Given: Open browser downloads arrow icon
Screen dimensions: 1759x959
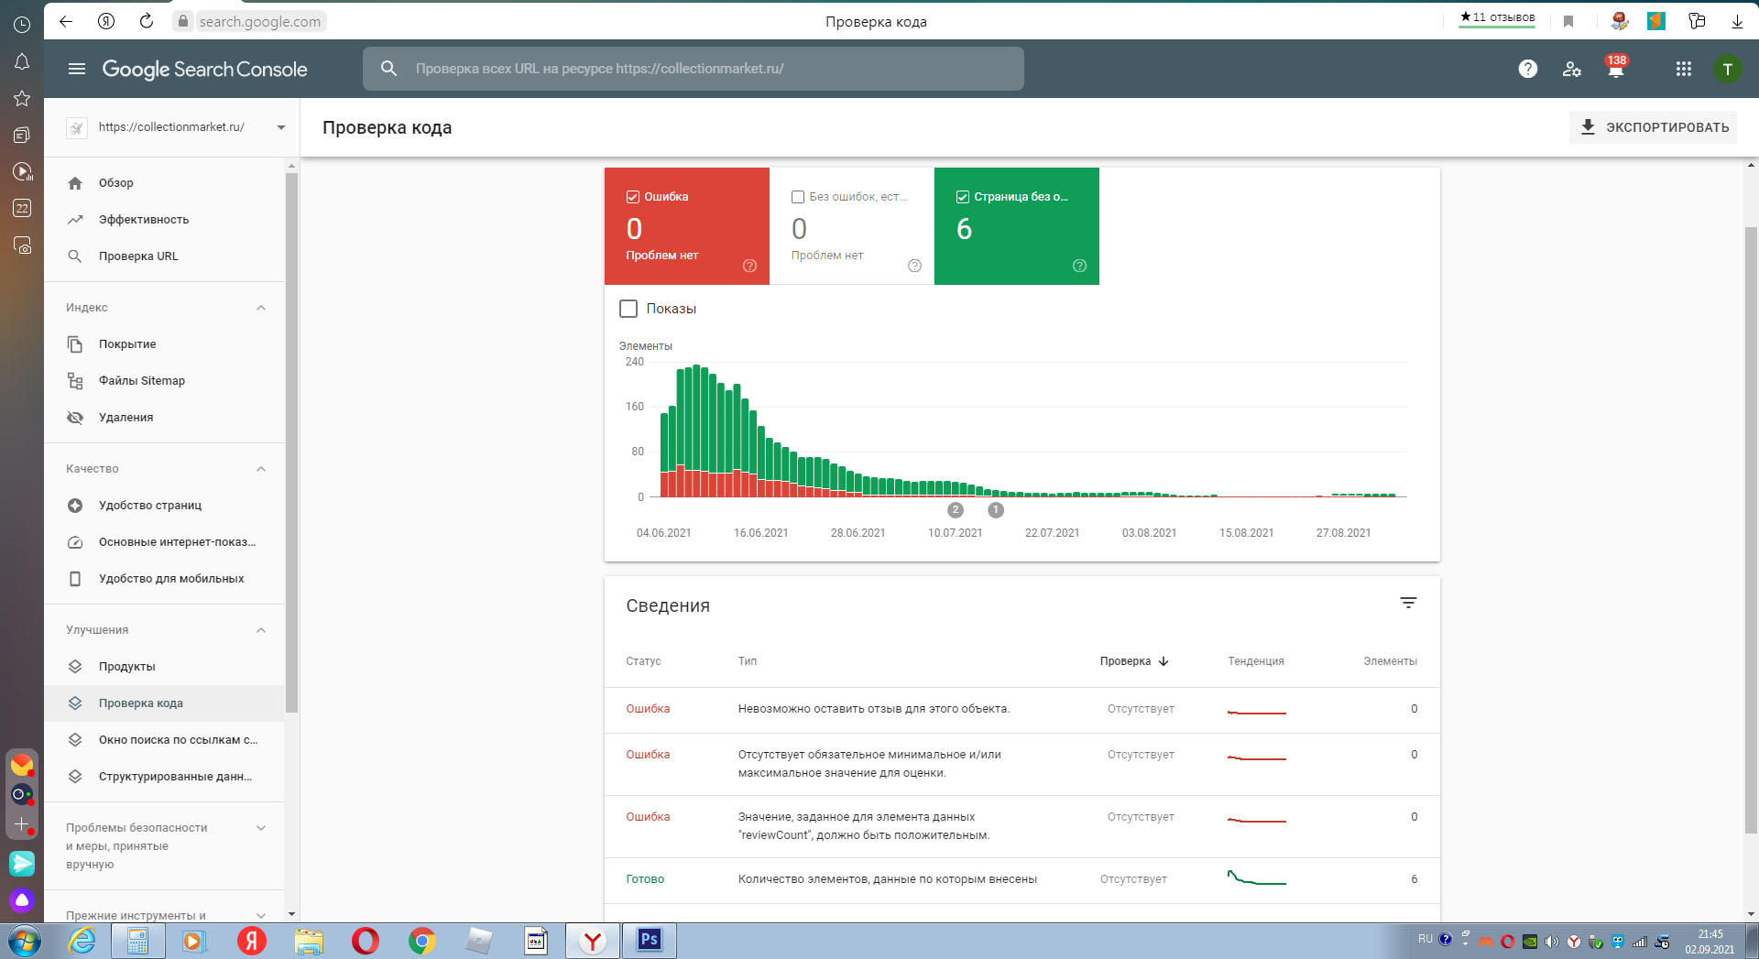Looking at the screenshot, I should click(1737, 21).
